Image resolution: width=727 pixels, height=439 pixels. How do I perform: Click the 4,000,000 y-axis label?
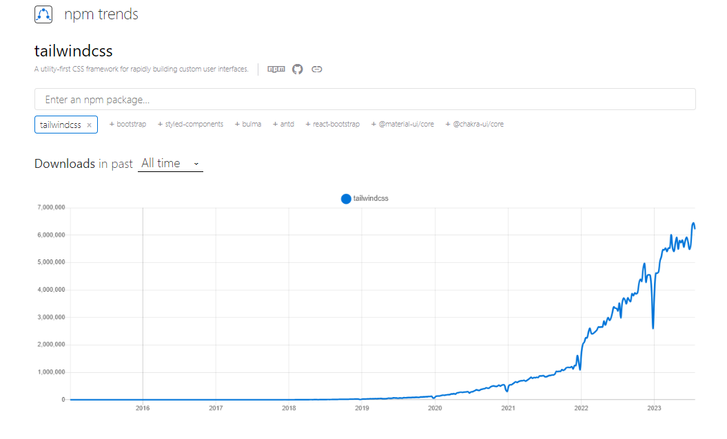click(51, 290)
